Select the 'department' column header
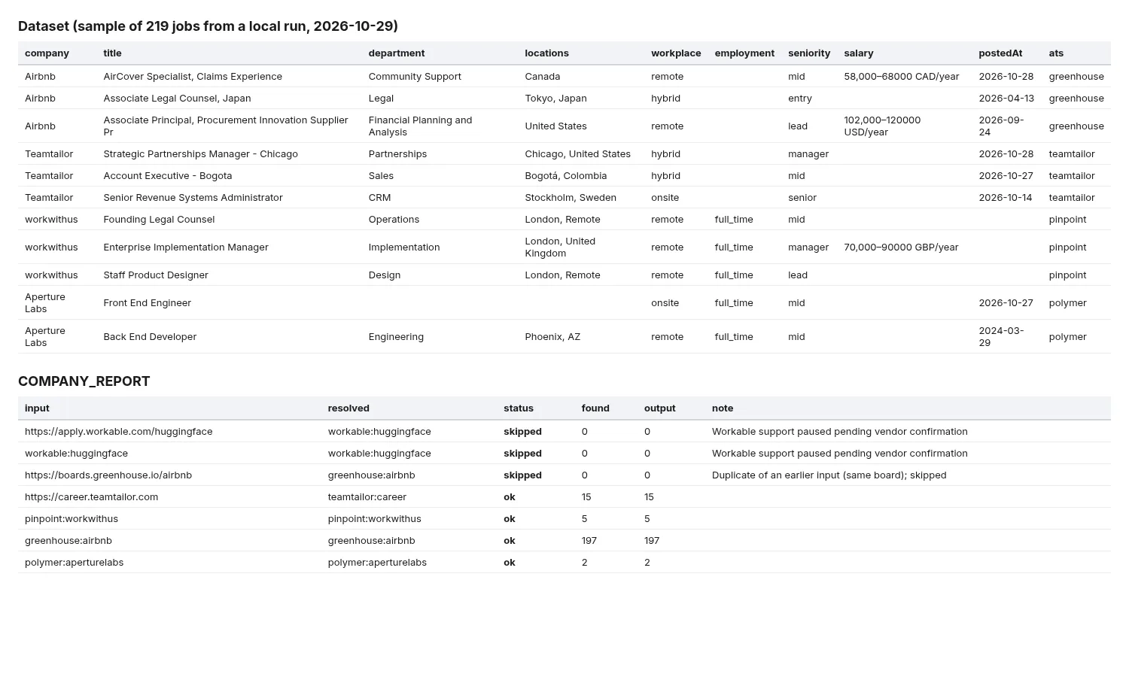The width and height of the screenshot is (1129, 677). 397,53
